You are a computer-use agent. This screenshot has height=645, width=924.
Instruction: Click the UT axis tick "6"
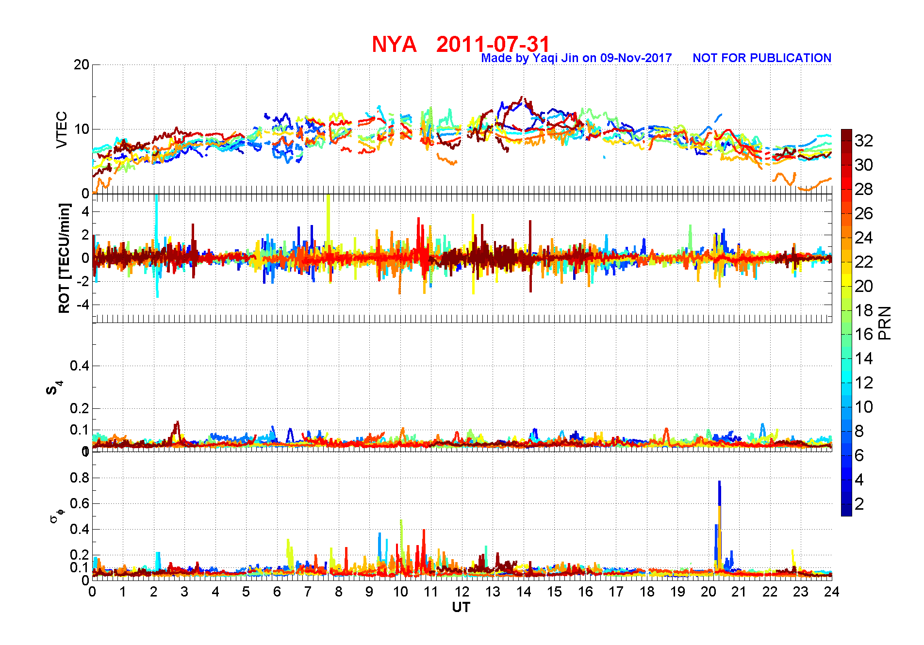click(x=277, y=592)
